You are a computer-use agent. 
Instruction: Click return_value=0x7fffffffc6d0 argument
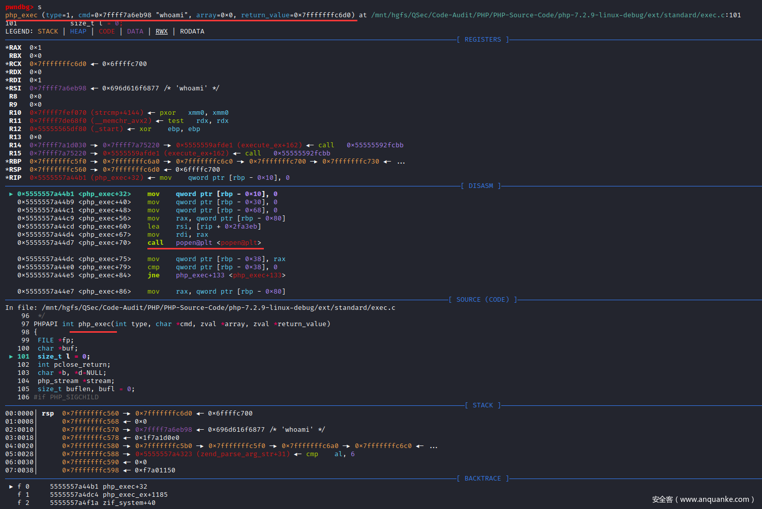point(296,15)
